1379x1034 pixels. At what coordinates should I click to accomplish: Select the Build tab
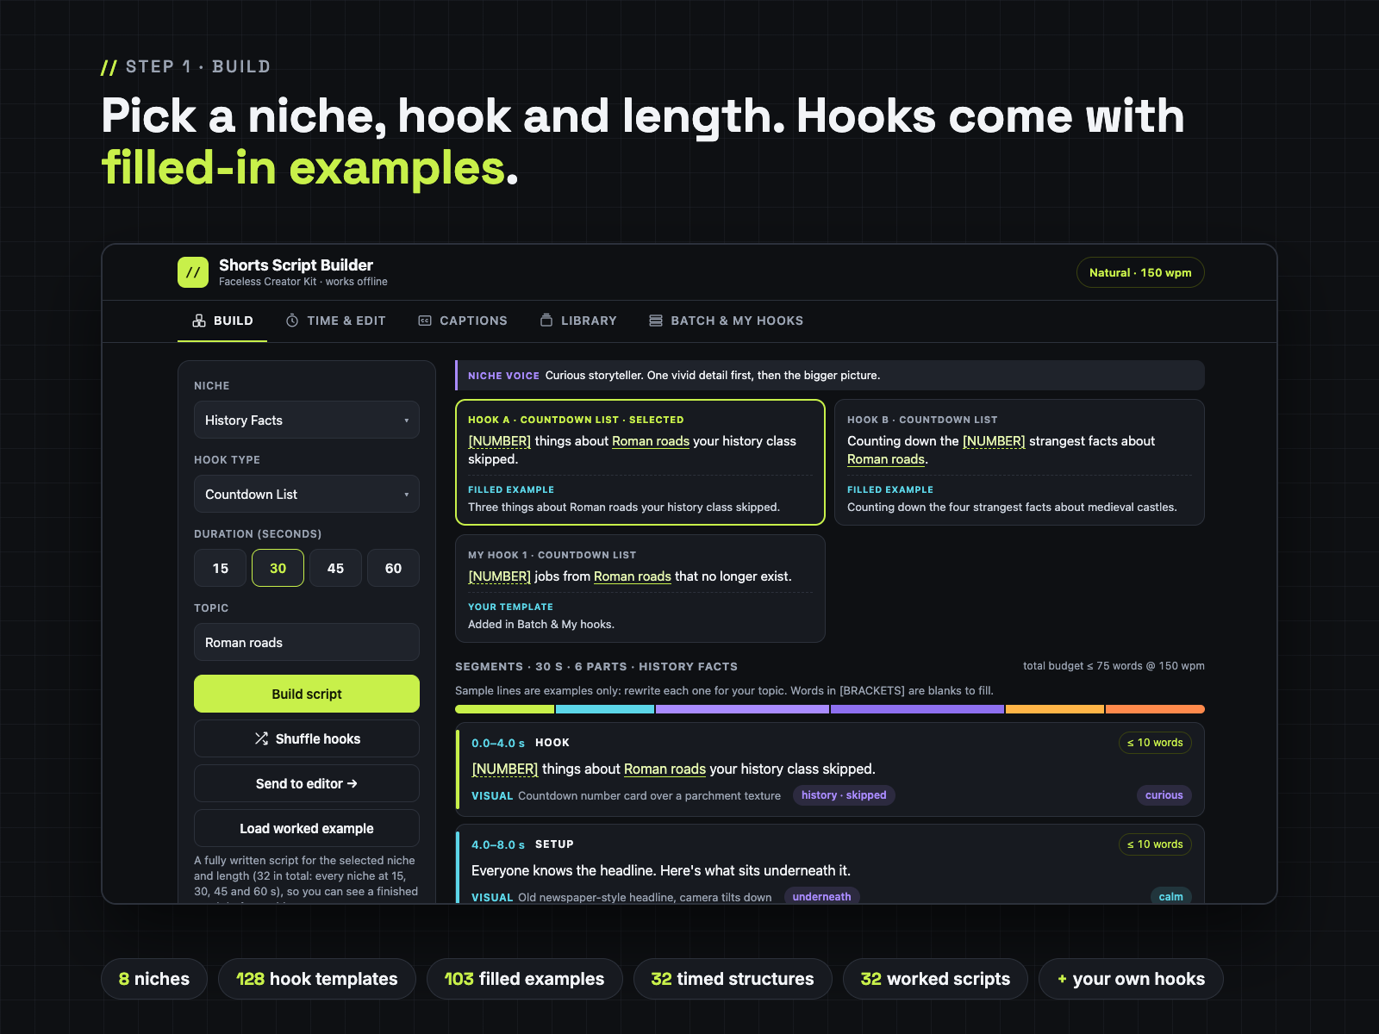point(222,321)
